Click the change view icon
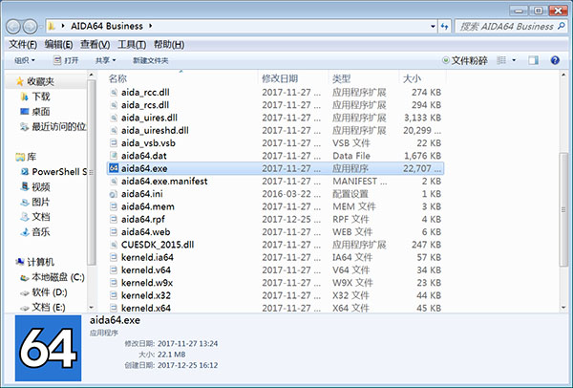The height and width of the screenshot is (388, 573). point(501,60)
